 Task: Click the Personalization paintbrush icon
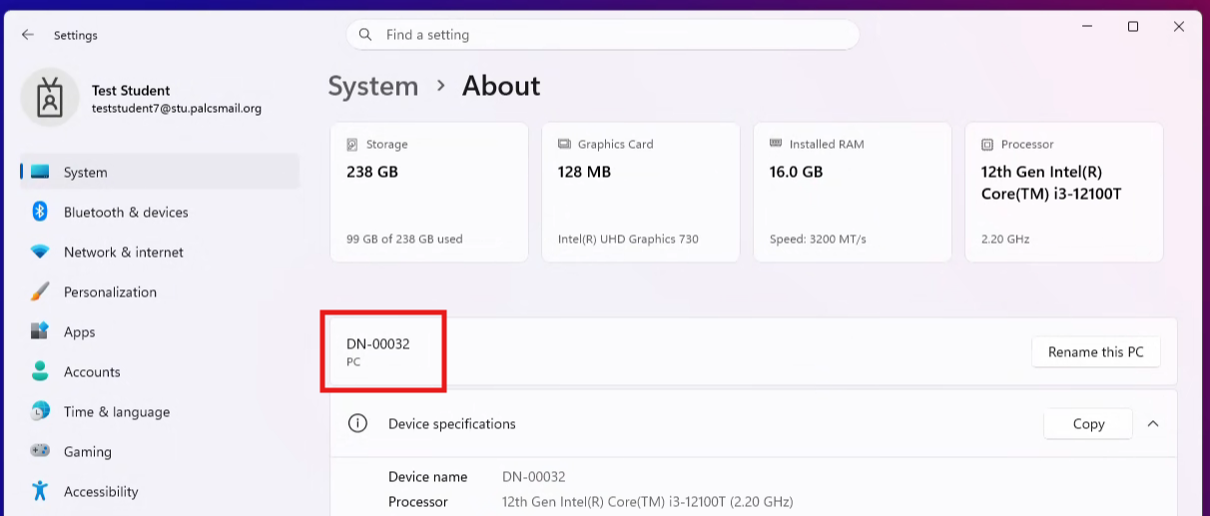pyautogui.click(x=40, y=291)
